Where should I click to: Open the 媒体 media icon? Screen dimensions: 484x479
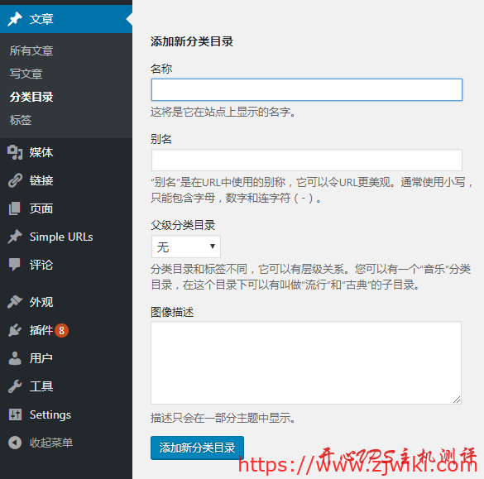15,152
